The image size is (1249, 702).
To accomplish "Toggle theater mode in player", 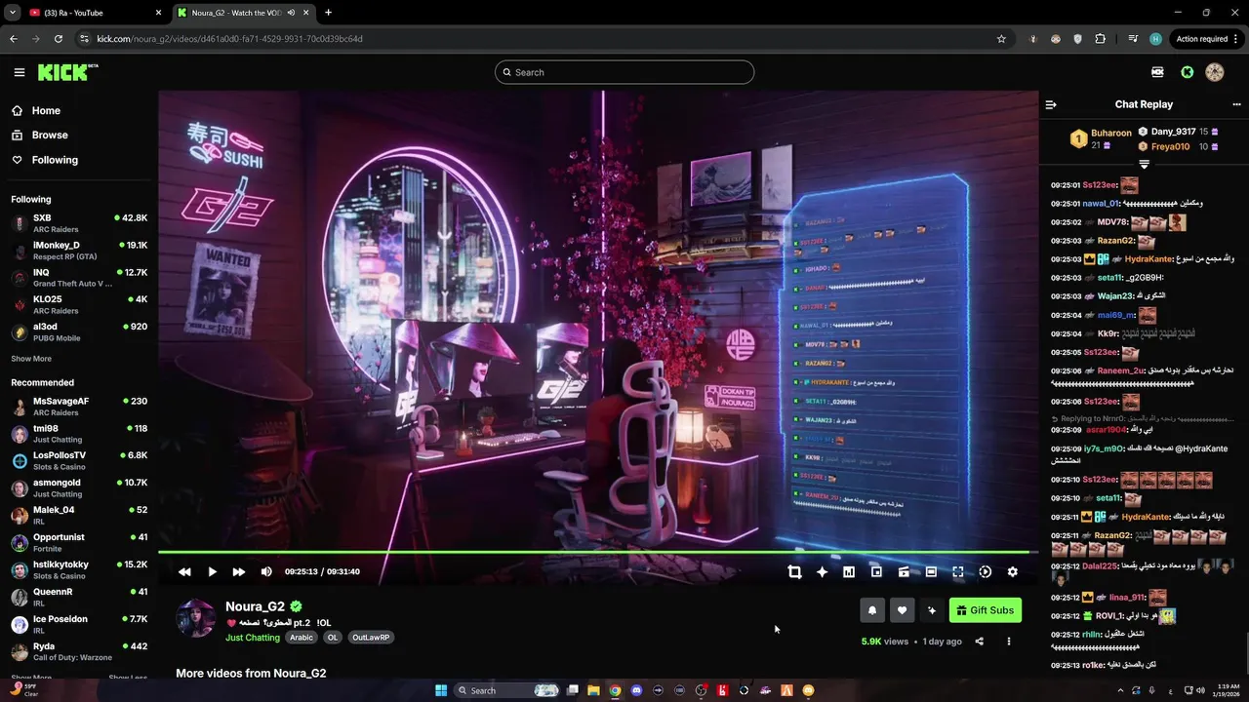I will (931, 572).
